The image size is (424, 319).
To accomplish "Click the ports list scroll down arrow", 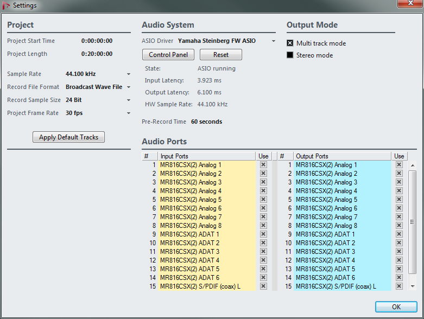I will [x=413, y=286].
